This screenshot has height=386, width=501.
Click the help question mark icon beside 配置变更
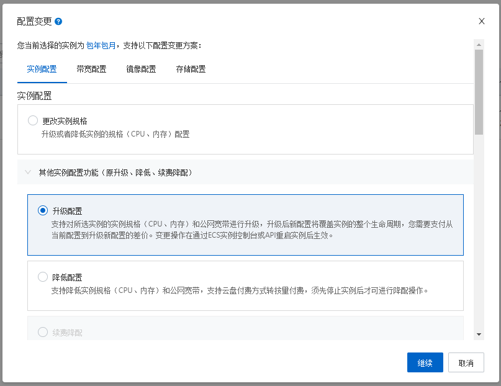click(58, 21)
